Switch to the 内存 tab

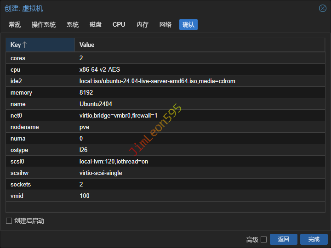[143, 25]
